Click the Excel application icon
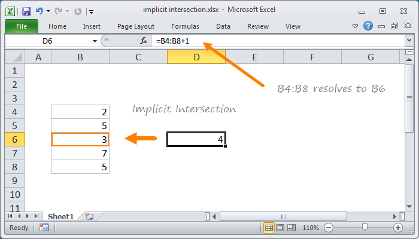This screenshot has height=239, width=419. (x=10, y=11)
